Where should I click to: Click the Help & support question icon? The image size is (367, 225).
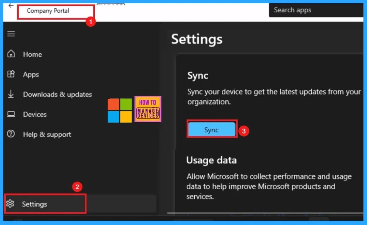point(11,134)
